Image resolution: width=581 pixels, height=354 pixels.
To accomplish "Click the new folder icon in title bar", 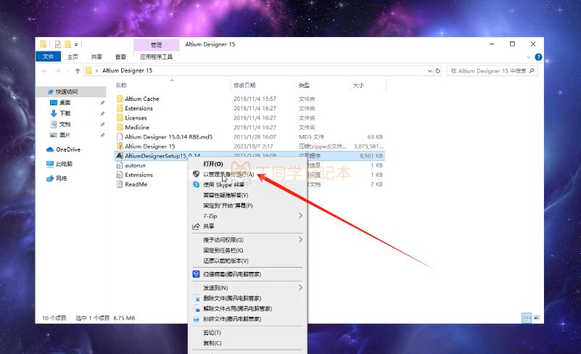I will click(x=67, y=44).
